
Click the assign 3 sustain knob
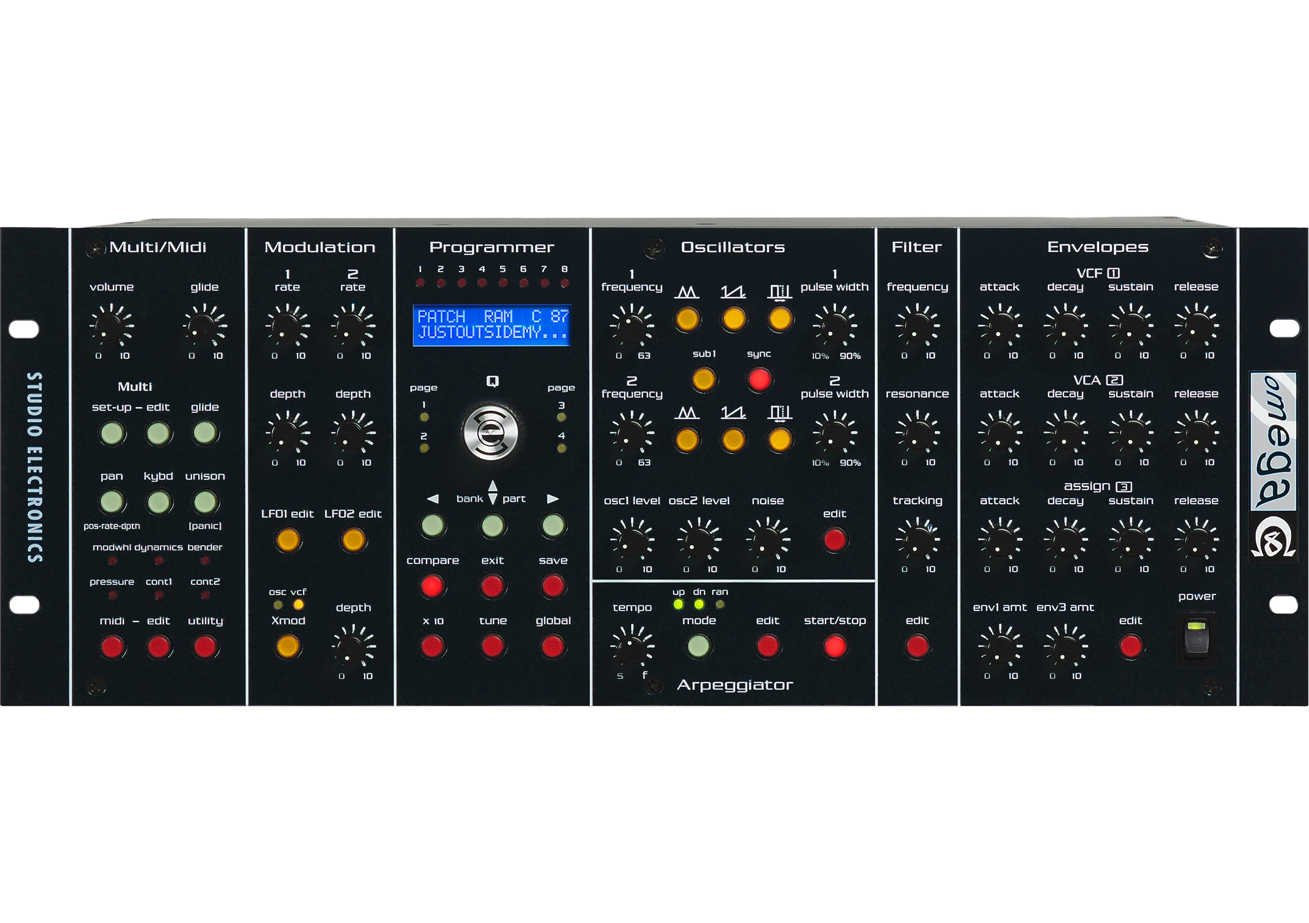pos(1131,540)
